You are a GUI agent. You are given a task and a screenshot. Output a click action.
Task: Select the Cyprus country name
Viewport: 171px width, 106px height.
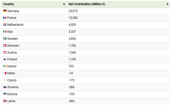tap(12, 80)
